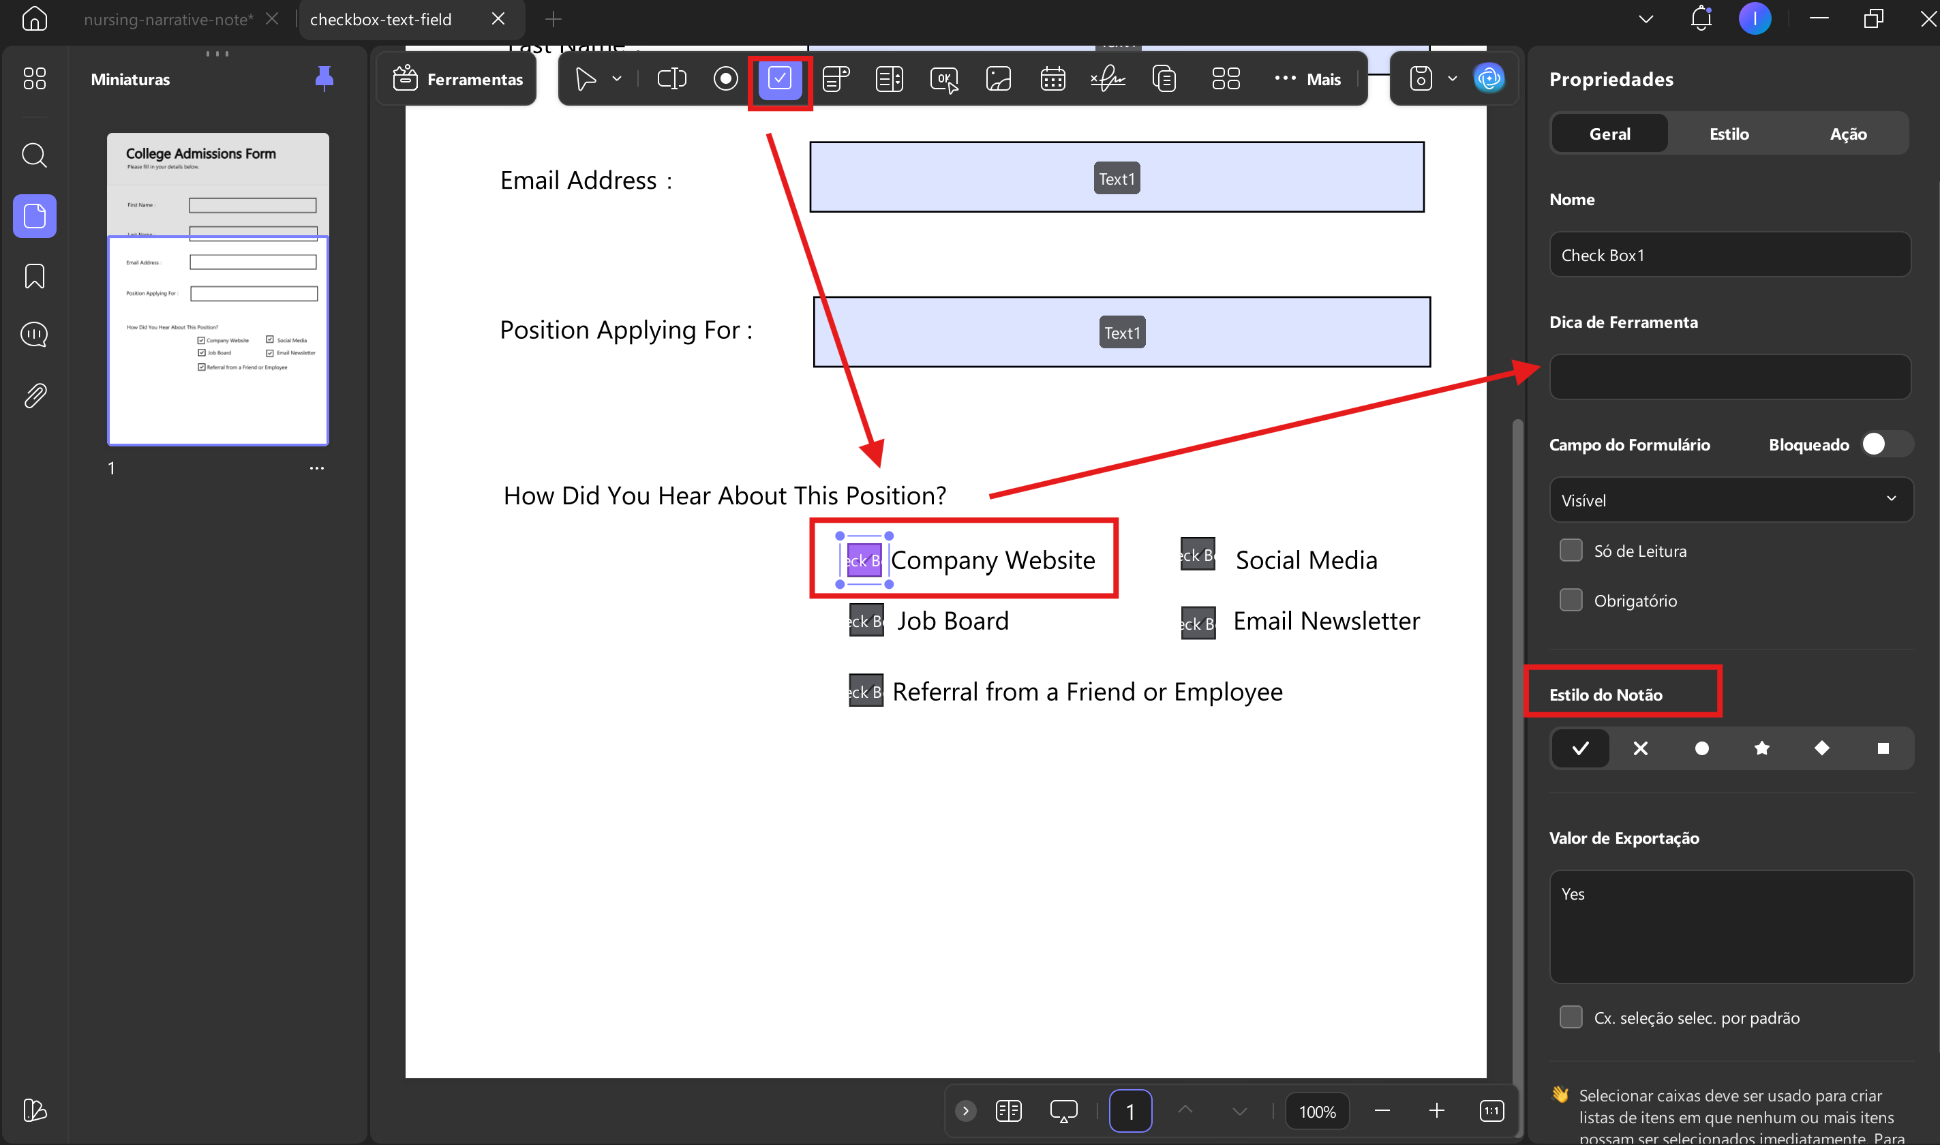Select the text field tool

click(671, 78)
